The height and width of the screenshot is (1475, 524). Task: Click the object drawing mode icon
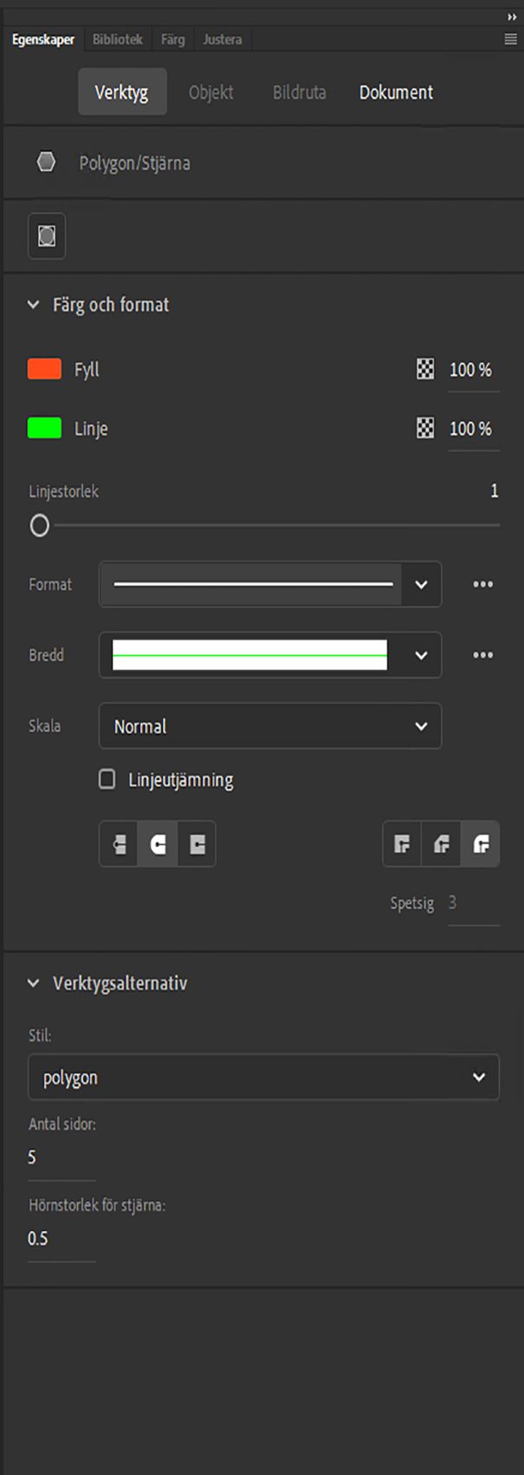coord(46,235)
